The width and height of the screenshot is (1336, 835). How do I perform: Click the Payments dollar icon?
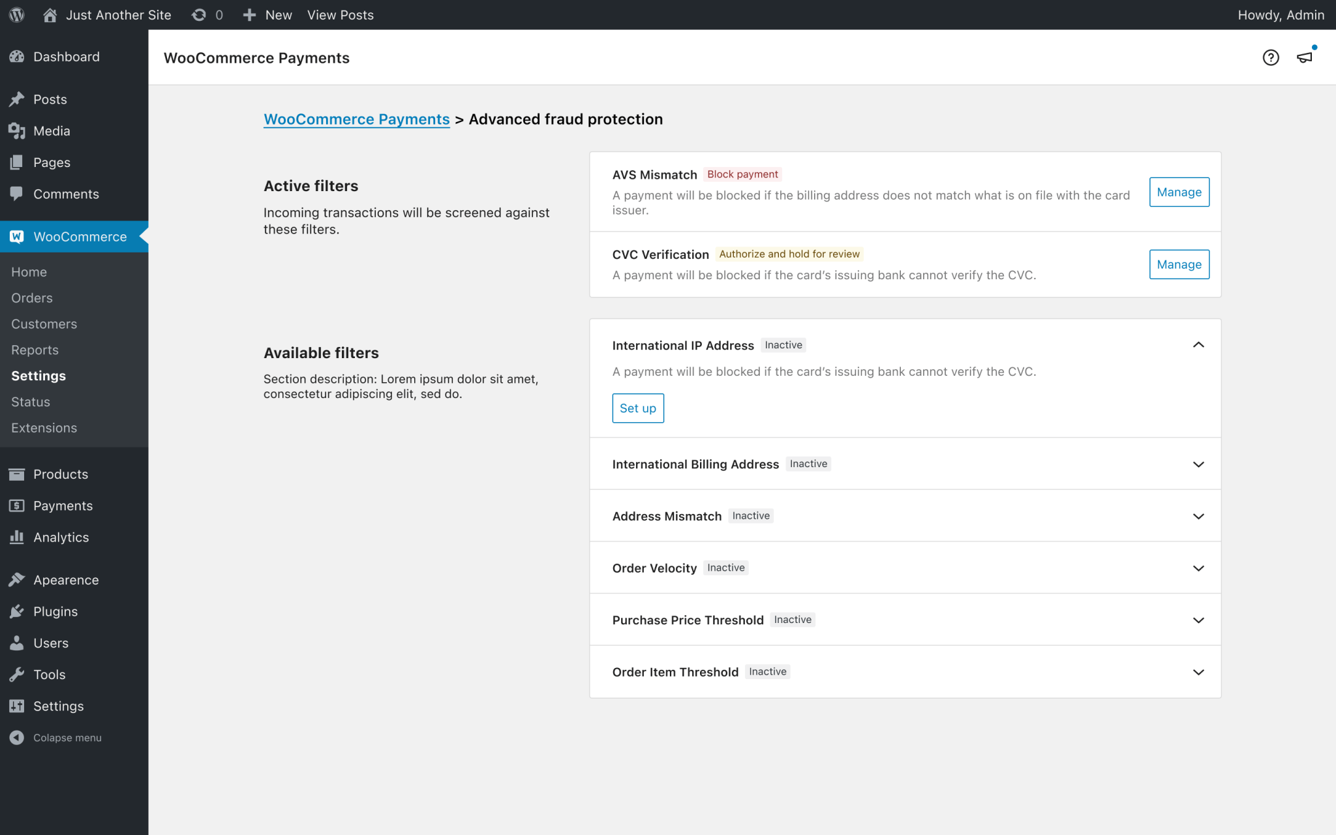17,506
